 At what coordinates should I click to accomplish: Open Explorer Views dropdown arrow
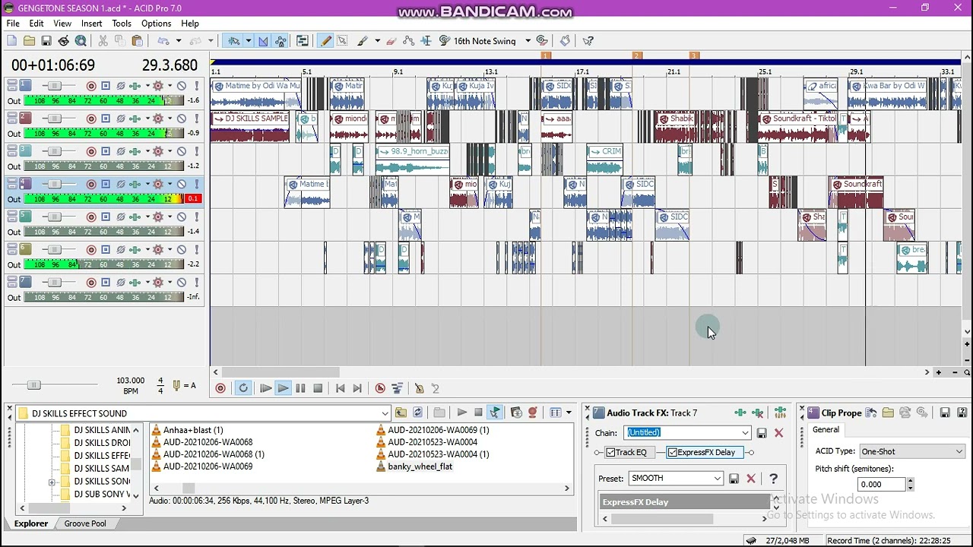(569, 413)
